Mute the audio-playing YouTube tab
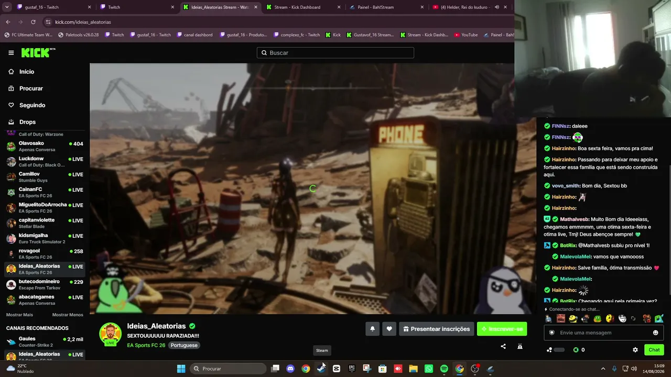The image size is (671, 377). (x=496, y=7)
